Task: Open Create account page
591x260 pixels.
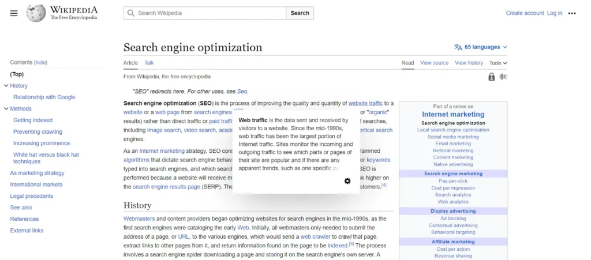Action: click(x=525, y=13)
